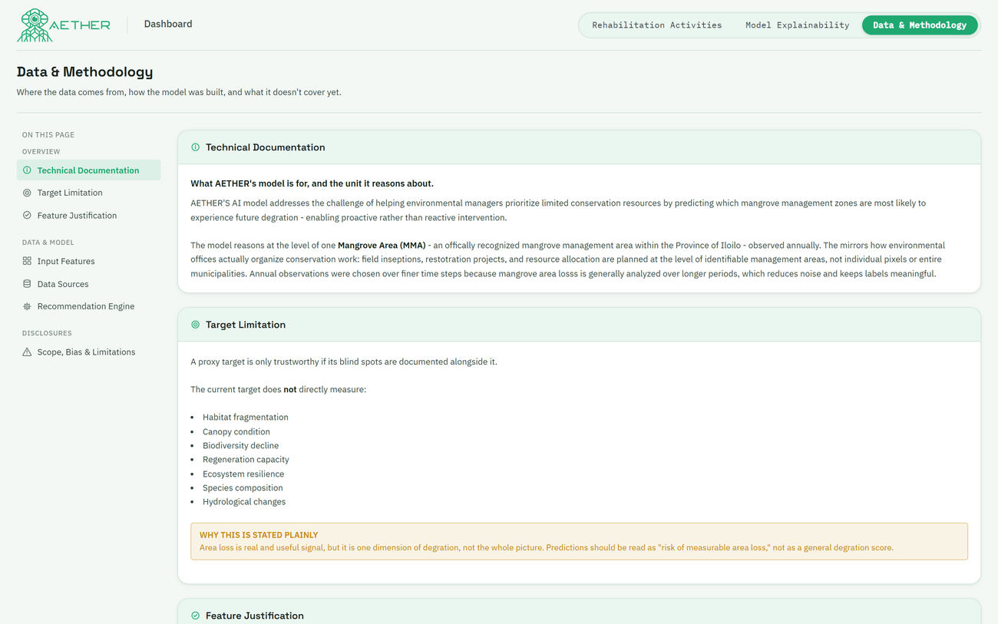This screenshot has width=998, height=624.
Task: Click the Feature Justification card title
Action: 255,616
